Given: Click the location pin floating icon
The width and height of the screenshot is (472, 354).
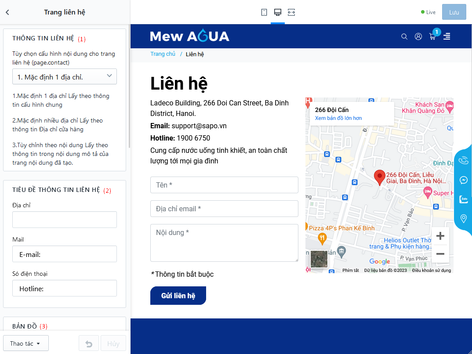Looking at the screenshot, I should pos(464,219).
